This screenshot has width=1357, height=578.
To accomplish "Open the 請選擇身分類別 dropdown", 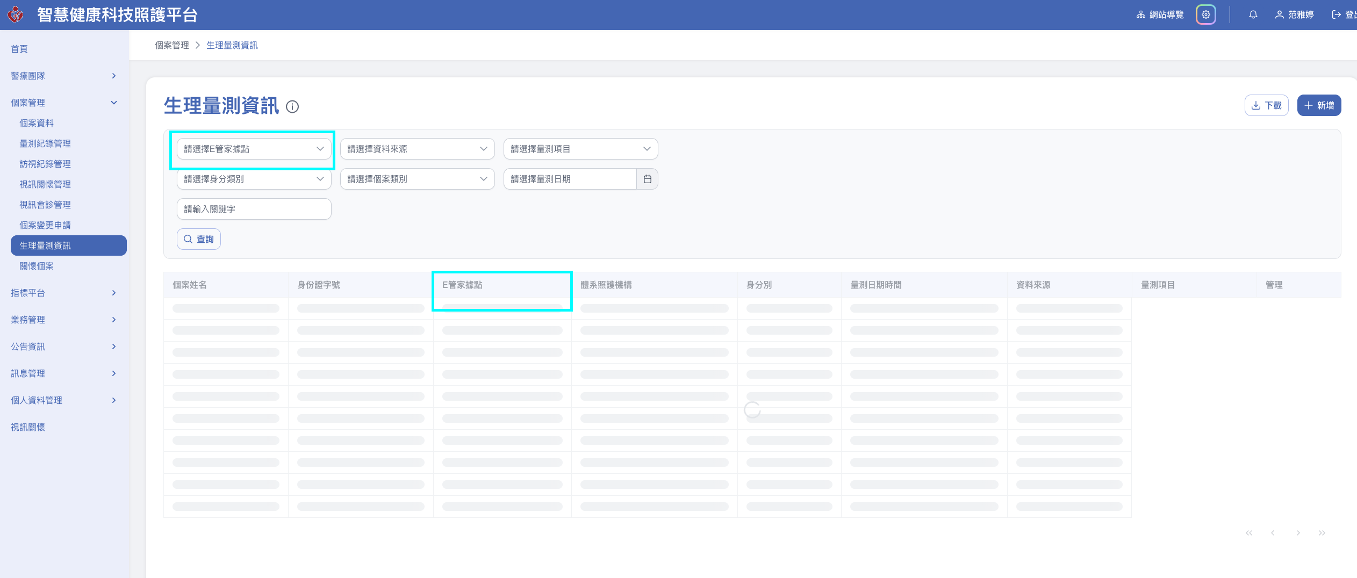I will click(254, 179).
